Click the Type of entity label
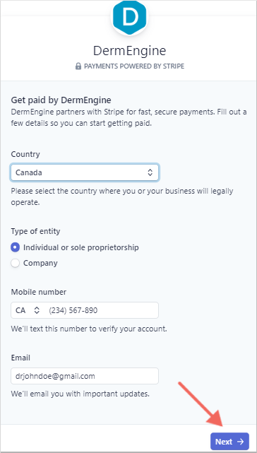 click(x=35, y=231)
